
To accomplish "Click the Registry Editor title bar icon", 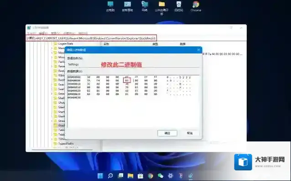I will pos(29,28).
